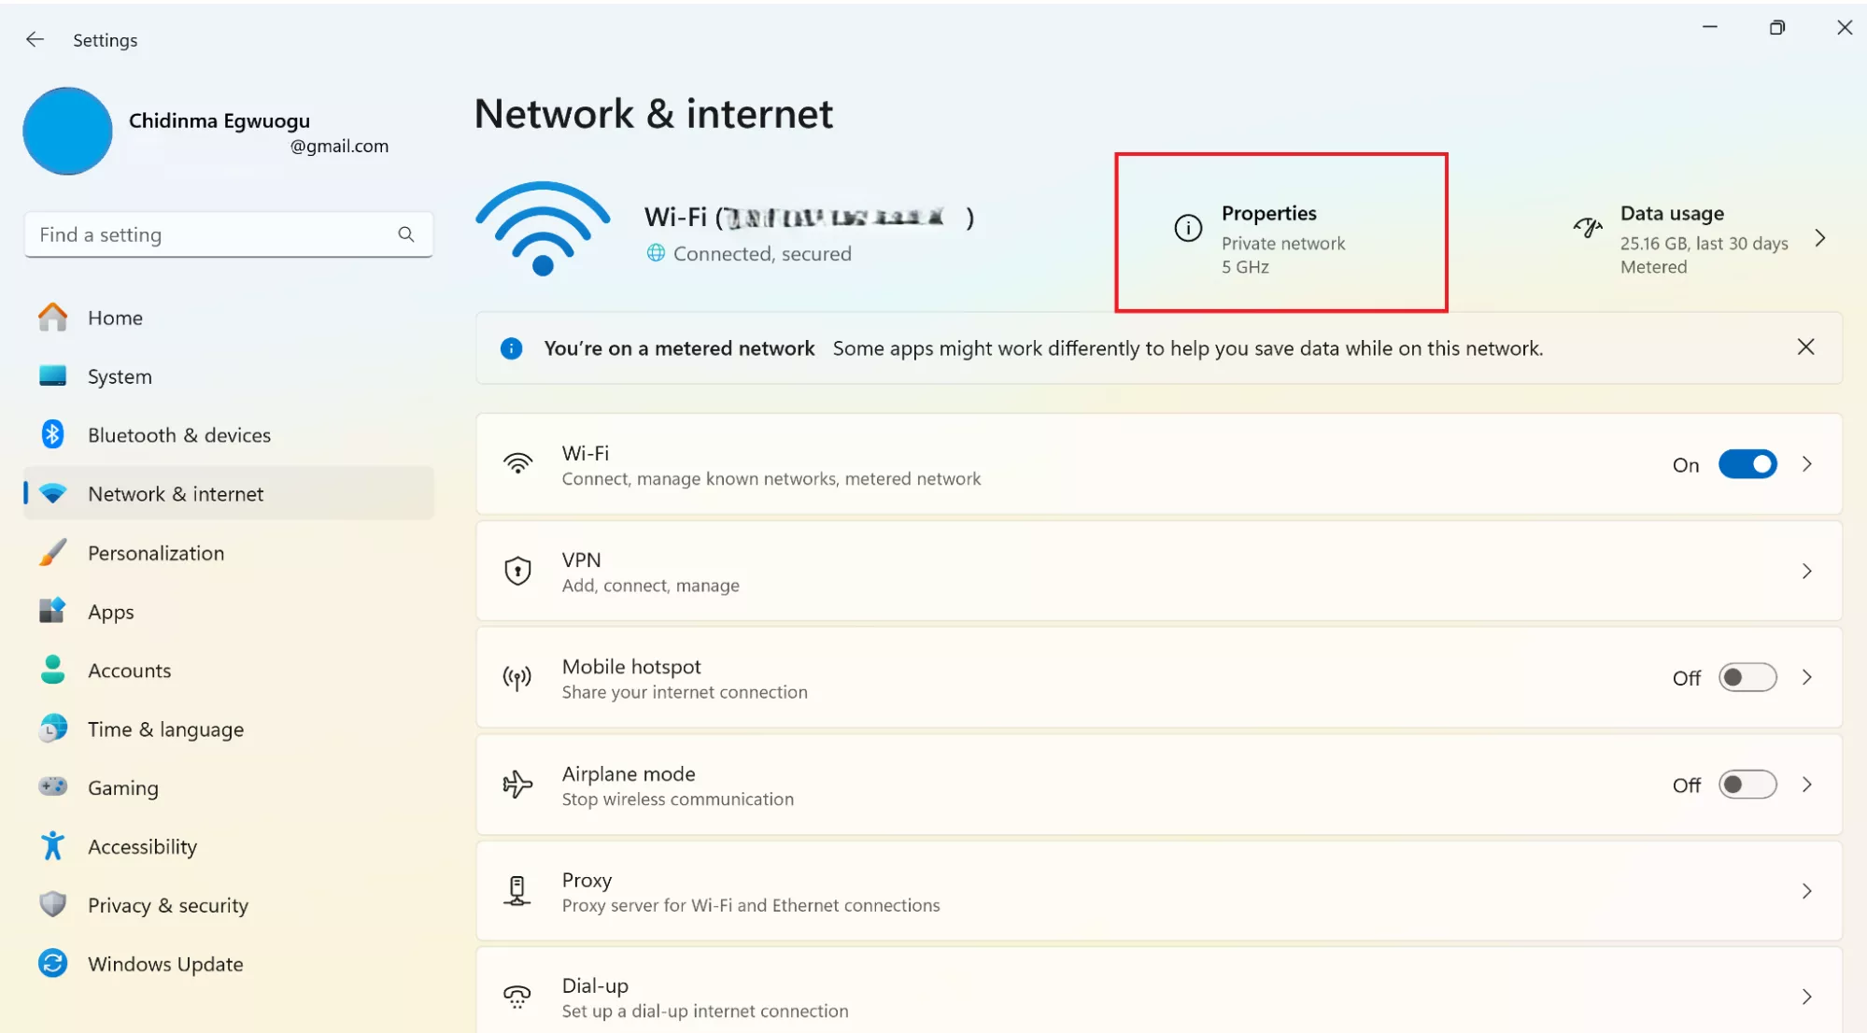
Task: Click the Properties info icon
Action: point(1188,228)
